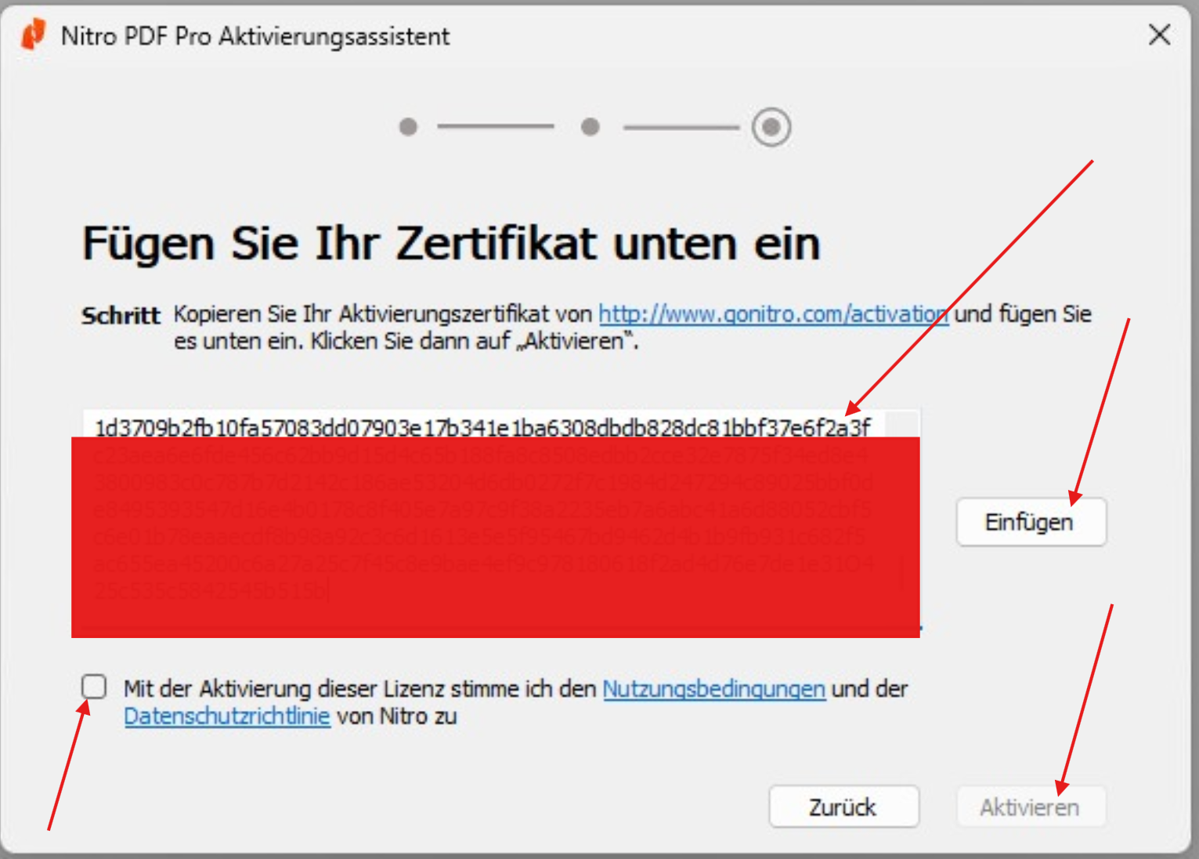Click the "Mit der Aktivierung dieser Lizenz" label text
Image resolution: width=1199 pixels, height=859 pixels.
pos(360,689)
